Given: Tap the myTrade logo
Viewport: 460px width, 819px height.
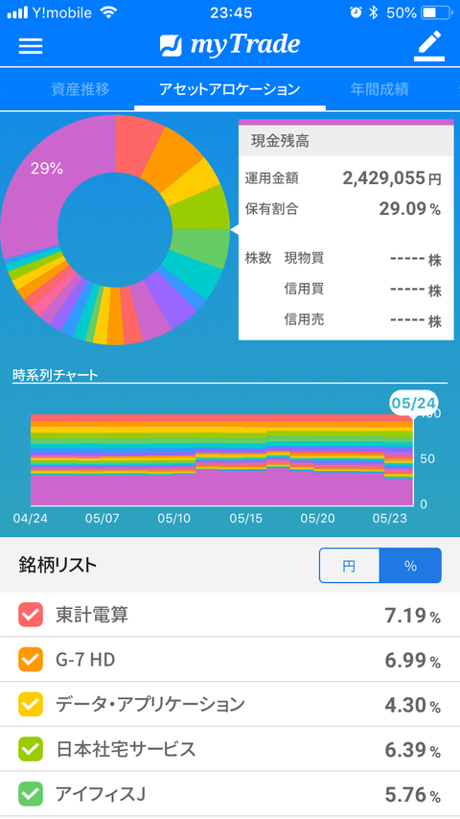Looking at the screenshot, I should pos(230,45).
